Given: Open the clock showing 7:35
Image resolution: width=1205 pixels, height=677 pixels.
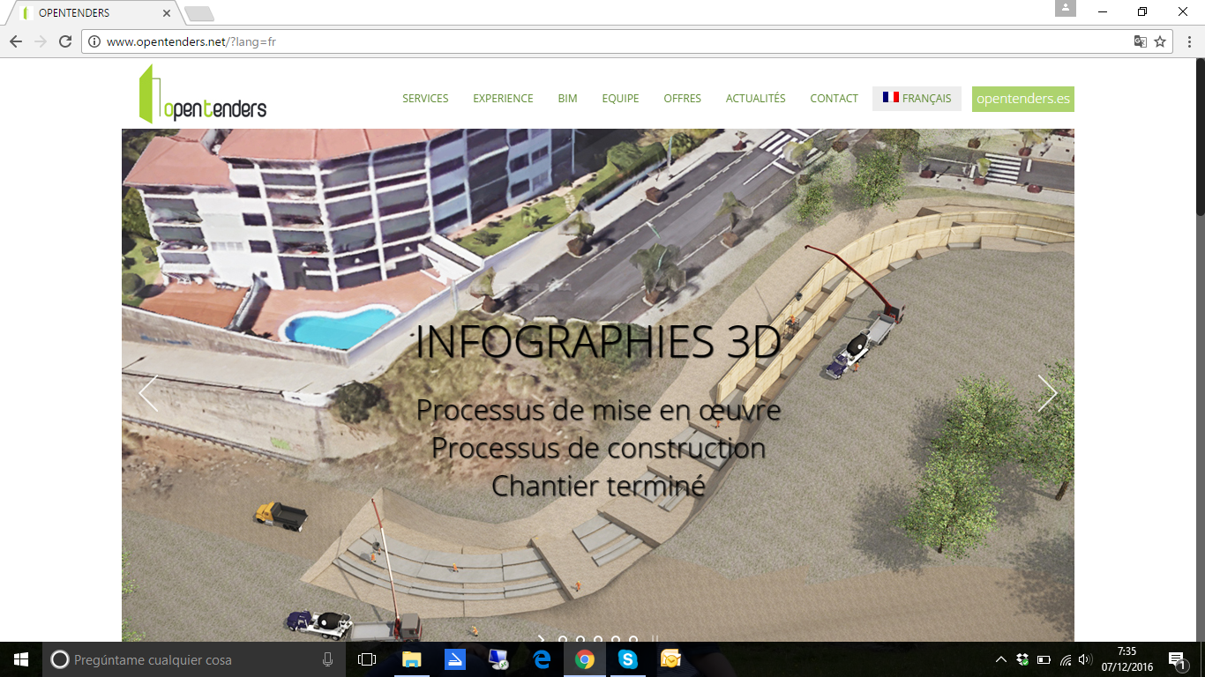Looking at the screenshot, I should coord(1126,659).
